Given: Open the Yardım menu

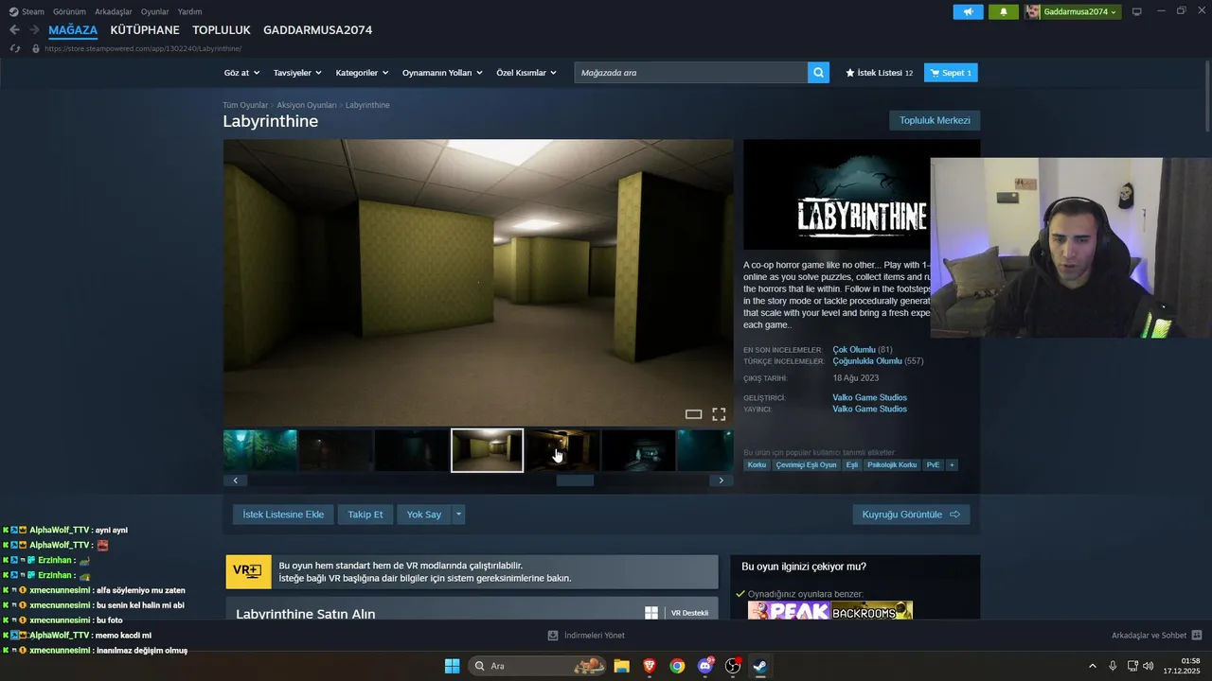Looking at the screenshot, I should 189,11.
